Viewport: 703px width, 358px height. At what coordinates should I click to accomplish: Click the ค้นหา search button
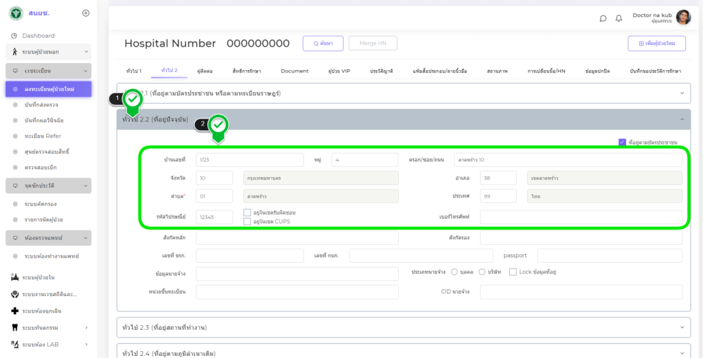point(323,43)
